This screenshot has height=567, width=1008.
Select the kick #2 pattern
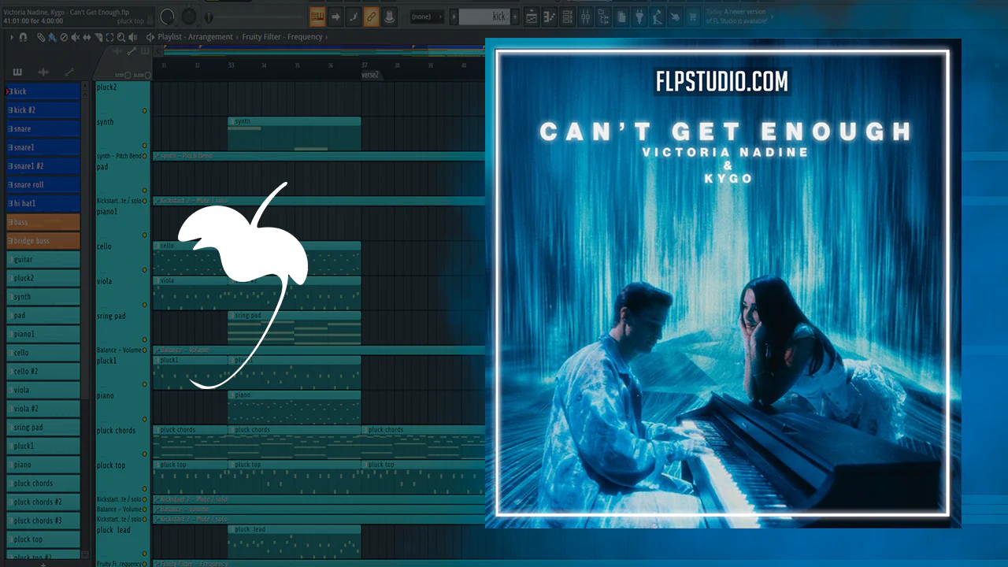pos(43,110)
